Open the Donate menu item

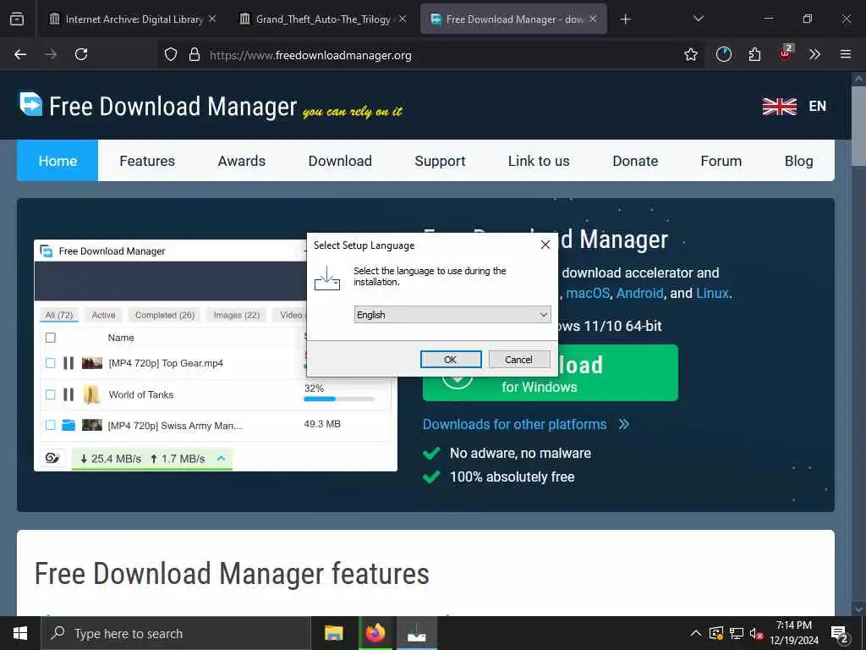click(635, 161)
